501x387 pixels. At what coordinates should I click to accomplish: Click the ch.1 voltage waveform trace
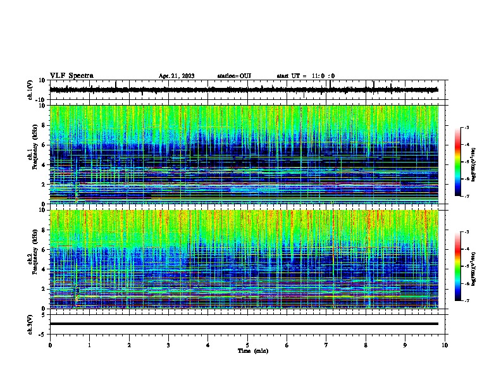(x=244, y=90)
